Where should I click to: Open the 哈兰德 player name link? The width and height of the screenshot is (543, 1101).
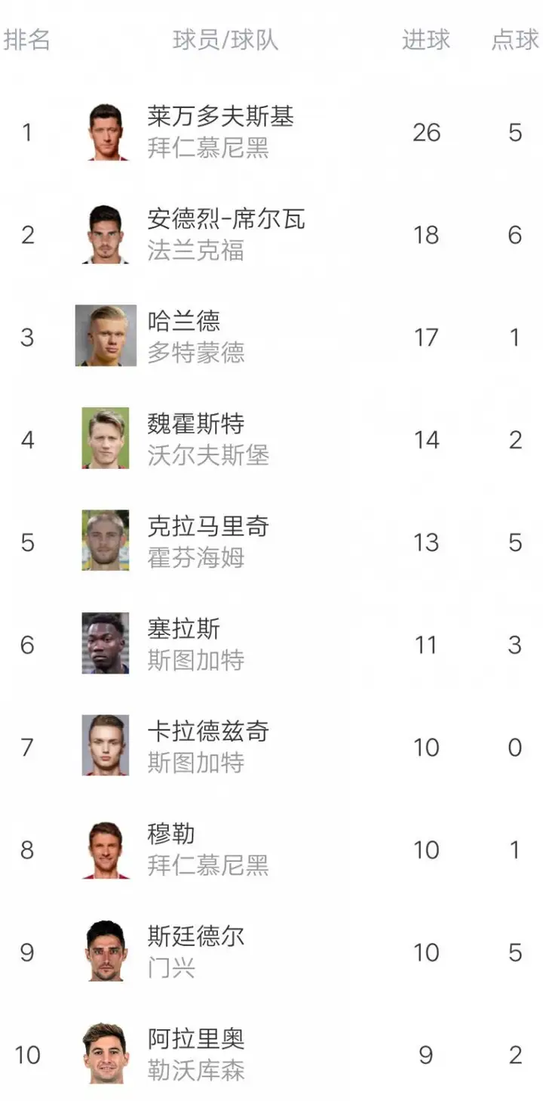tap(184, 321)
